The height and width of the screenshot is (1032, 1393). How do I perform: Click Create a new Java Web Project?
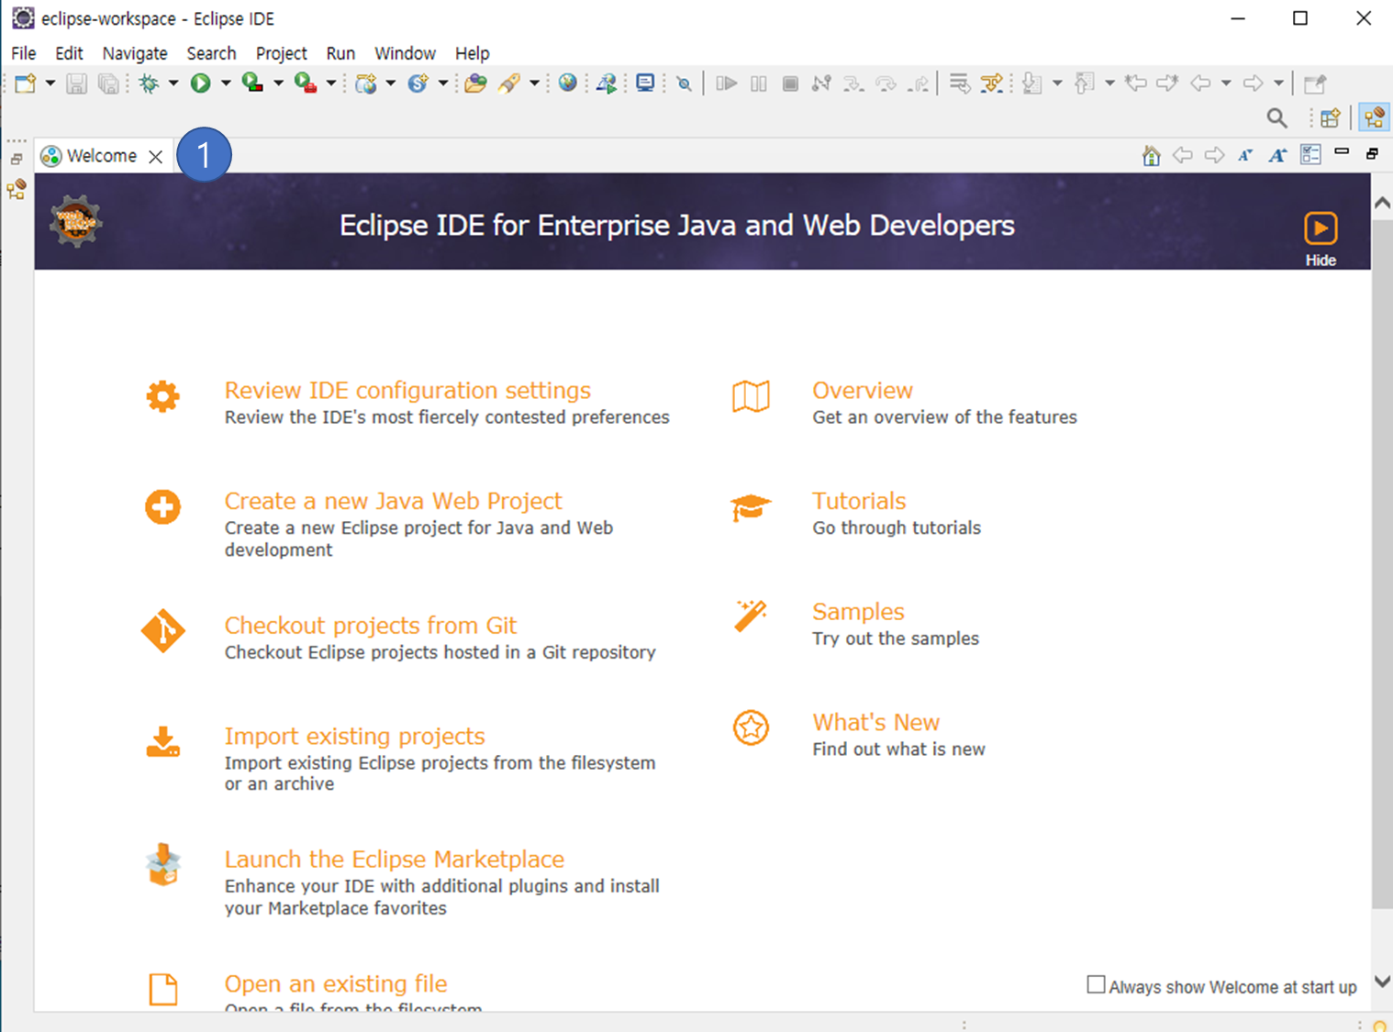393,501
